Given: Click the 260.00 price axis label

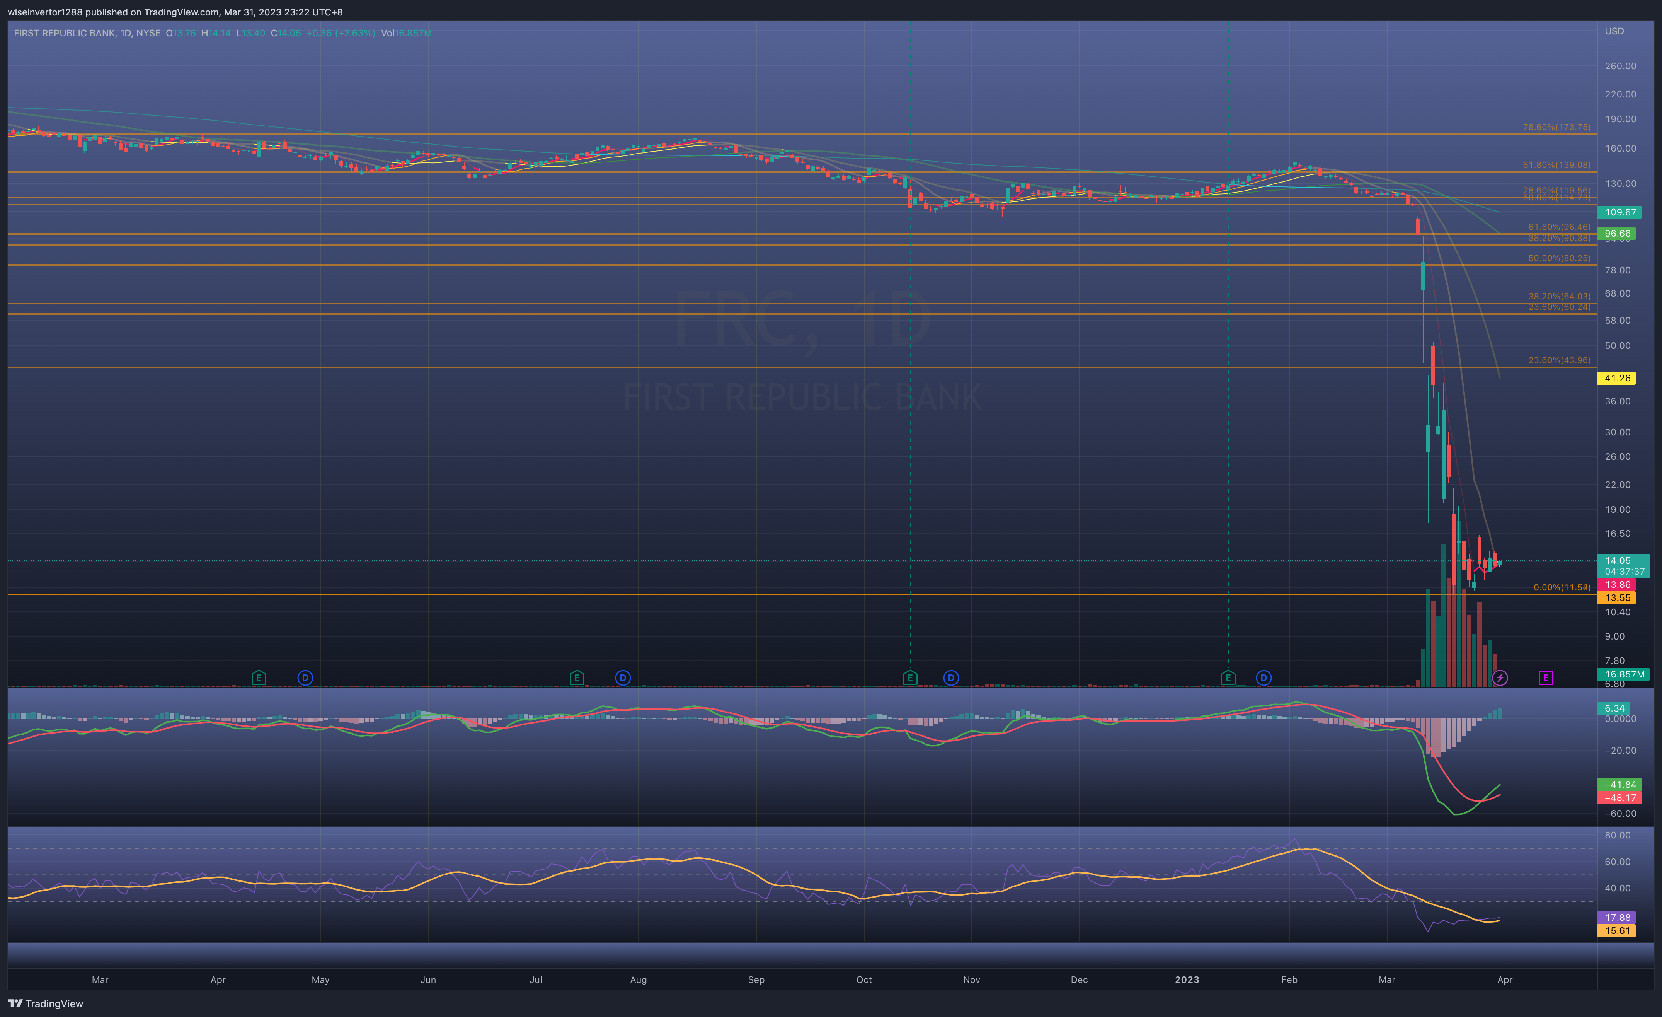Looking at the screenshot, I should [x=1620, y=65].
